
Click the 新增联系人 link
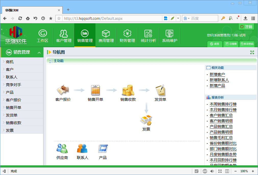click(x=219, y=80)
